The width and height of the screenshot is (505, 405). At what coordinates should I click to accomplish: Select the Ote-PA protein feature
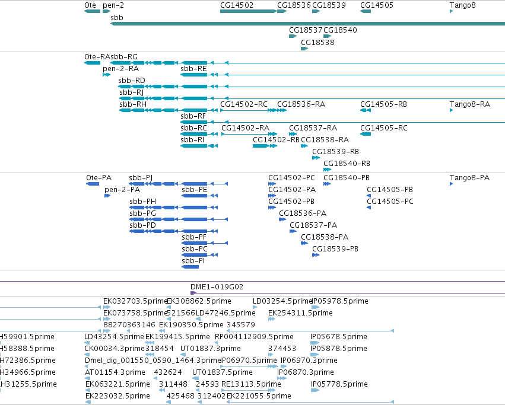[x=93, y=184]
